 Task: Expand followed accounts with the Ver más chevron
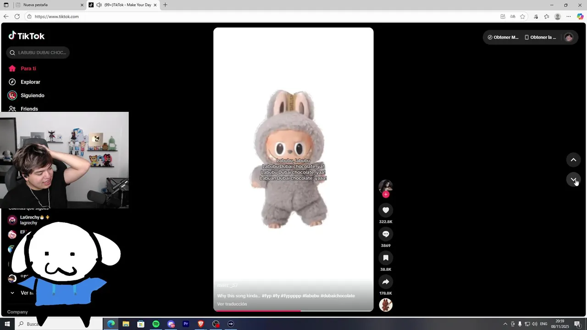coord(12,293)
